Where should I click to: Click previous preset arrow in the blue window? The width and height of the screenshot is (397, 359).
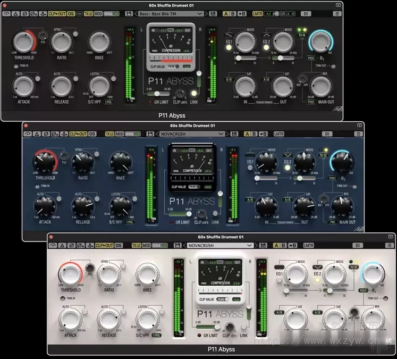[157, 134]
